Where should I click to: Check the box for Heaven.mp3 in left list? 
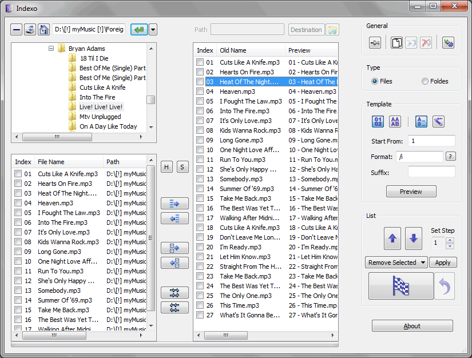[x=18, y=203]
